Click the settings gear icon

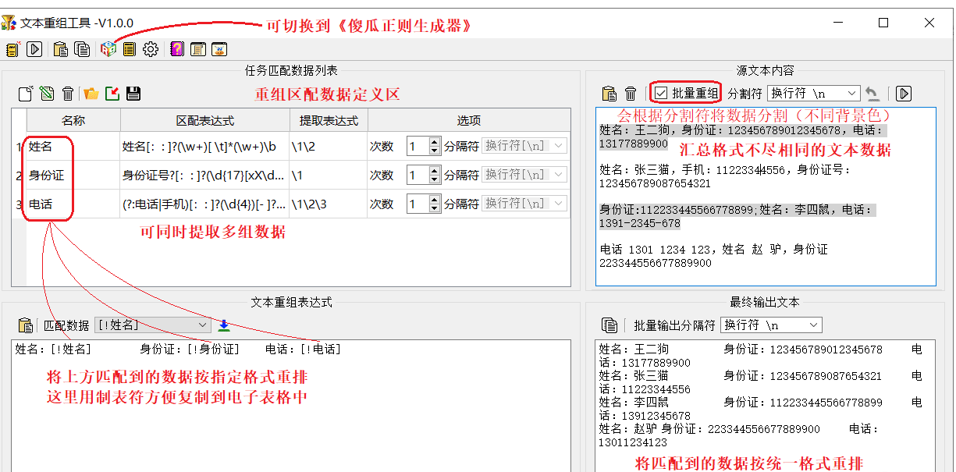(x=150, y=48)
